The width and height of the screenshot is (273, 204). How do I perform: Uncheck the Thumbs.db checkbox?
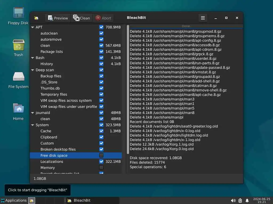(x=101, y=88)
